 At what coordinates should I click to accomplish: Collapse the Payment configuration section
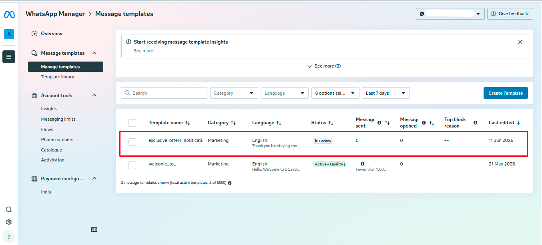[94, 179]
